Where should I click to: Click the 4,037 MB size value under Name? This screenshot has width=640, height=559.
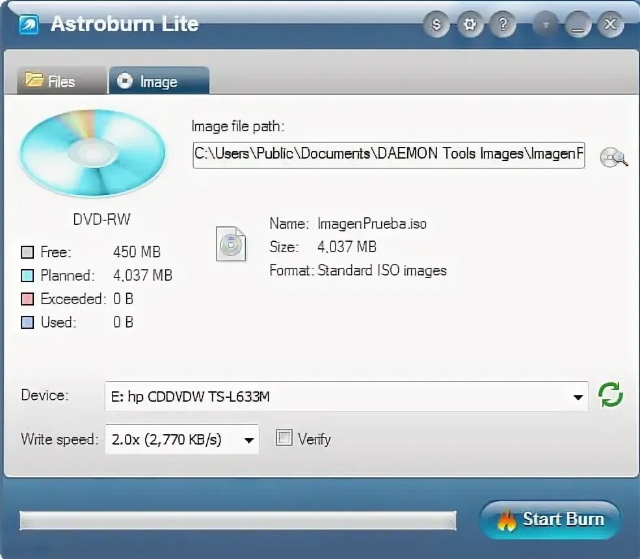pyautogui.click(x=347, y=247)
